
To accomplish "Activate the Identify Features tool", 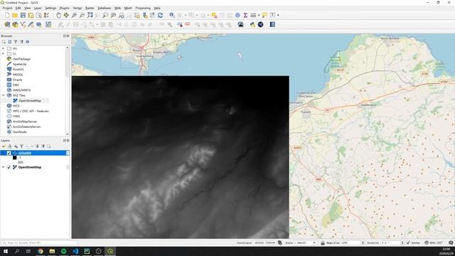I will [x=172, y=15].
